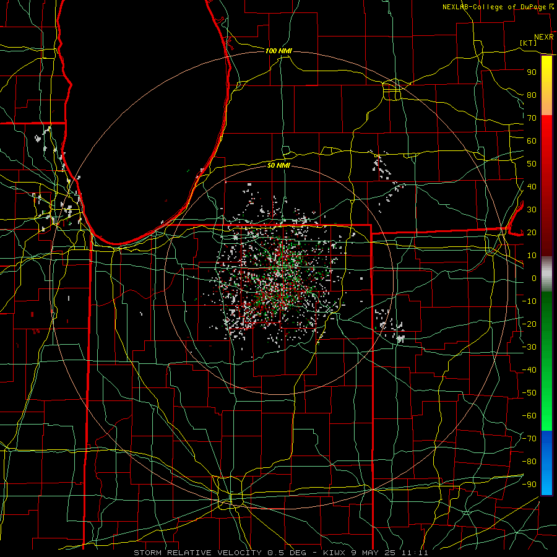Click the 70 value on the velocity scale
Screen dimensions: 557x557
click(x=532, y=118)
